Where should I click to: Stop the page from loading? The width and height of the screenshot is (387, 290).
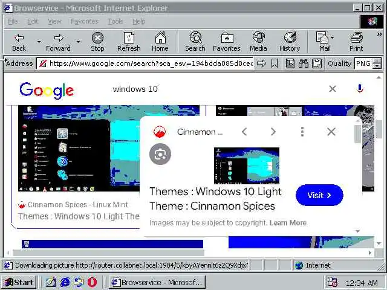97,42
